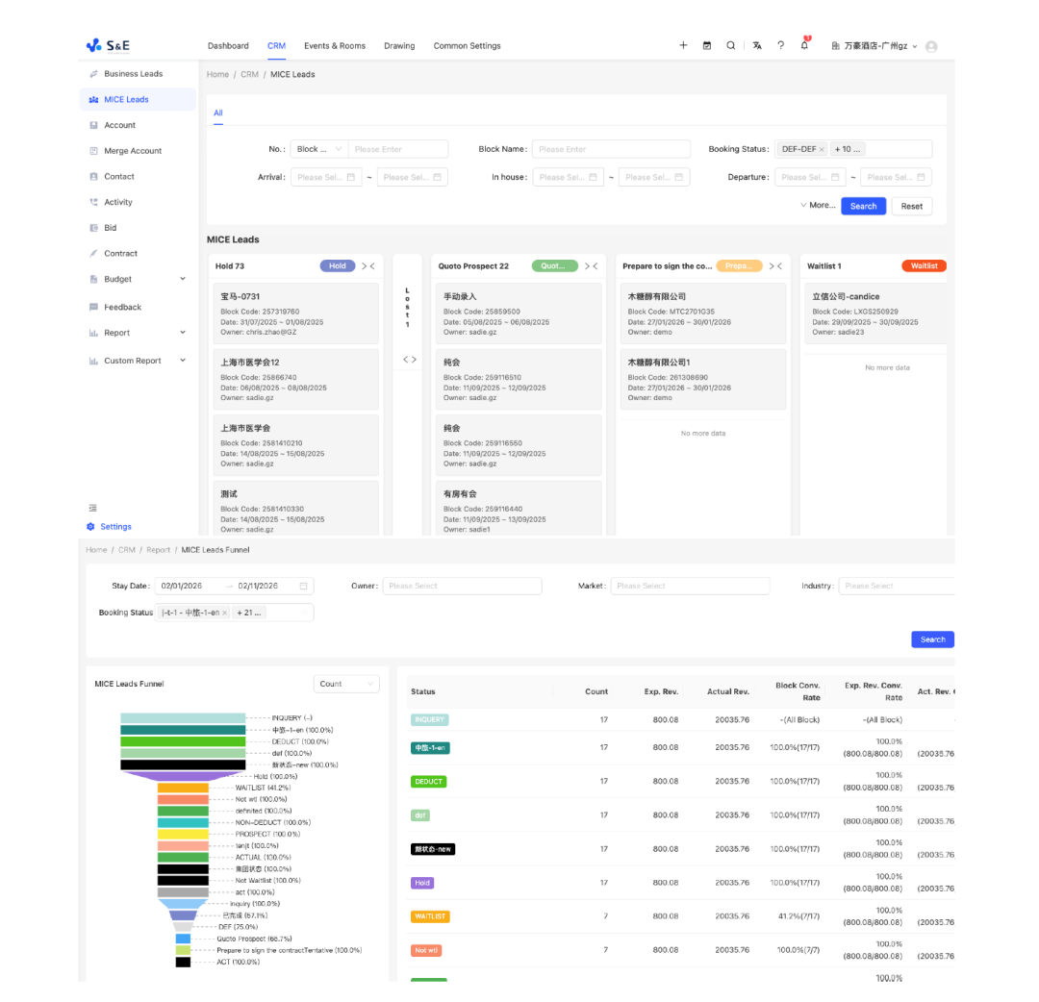Remove the 中旅-1-en booking status tag

click(x=224, y=614)
